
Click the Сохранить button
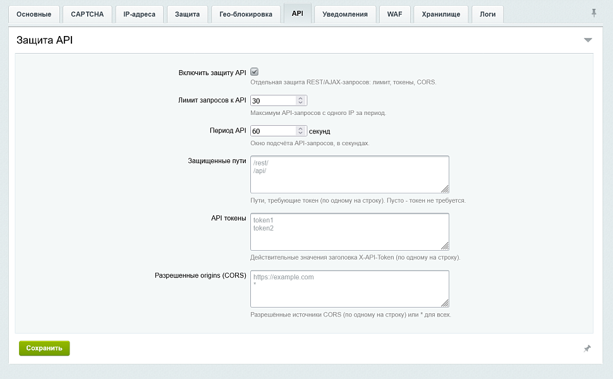tap(44, 348)
